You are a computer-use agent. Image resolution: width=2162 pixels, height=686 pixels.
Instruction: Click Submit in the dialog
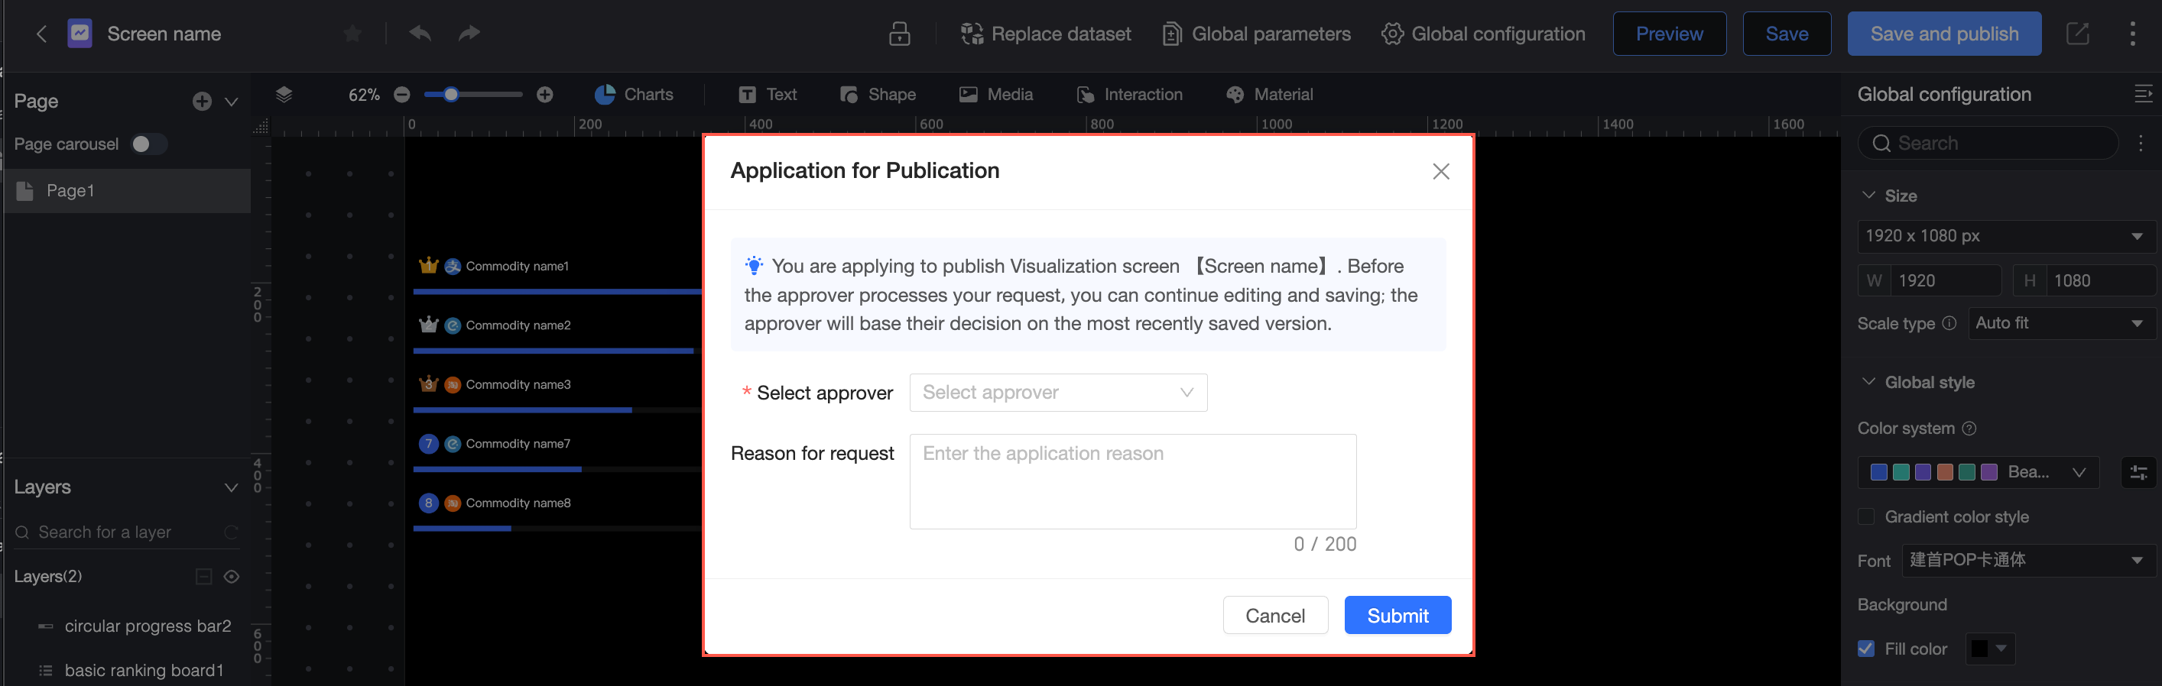coord(1398,616)
